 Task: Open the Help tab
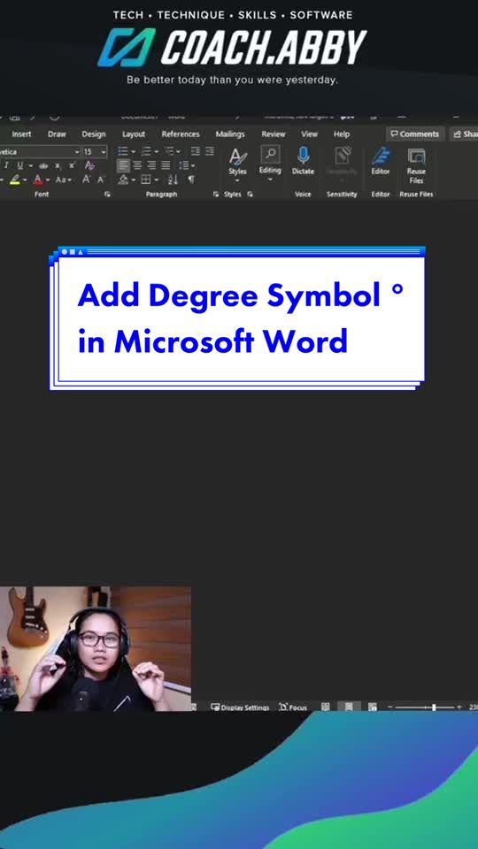(x=342, y=134)
